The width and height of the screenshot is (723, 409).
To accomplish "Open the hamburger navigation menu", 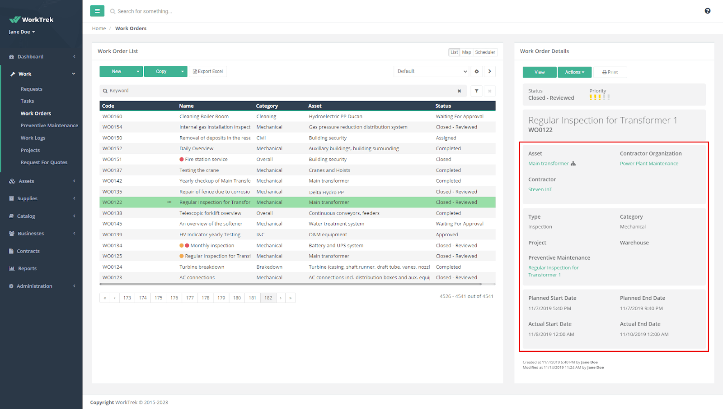I will click(97, 10).
